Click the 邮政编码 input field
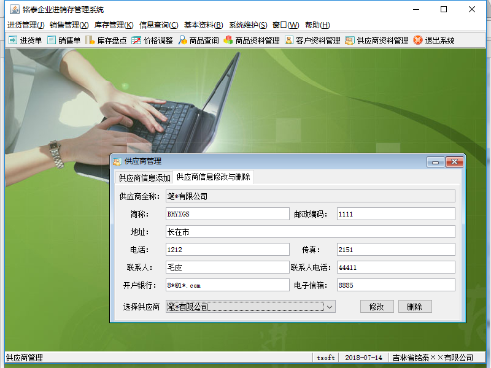This screenshot has height=368, width=491. [x=396, y=214]
